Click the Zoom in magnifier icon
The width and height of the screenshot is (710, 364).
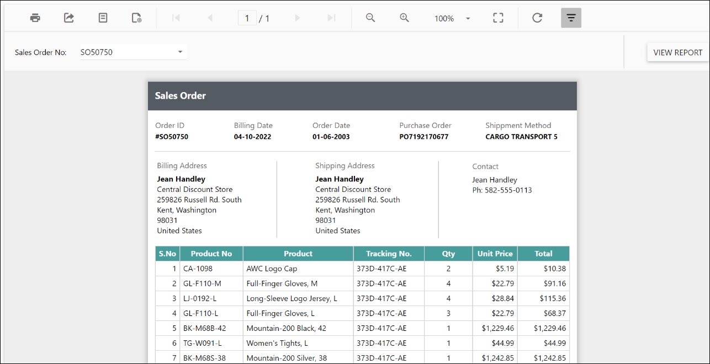coord(404,18)
